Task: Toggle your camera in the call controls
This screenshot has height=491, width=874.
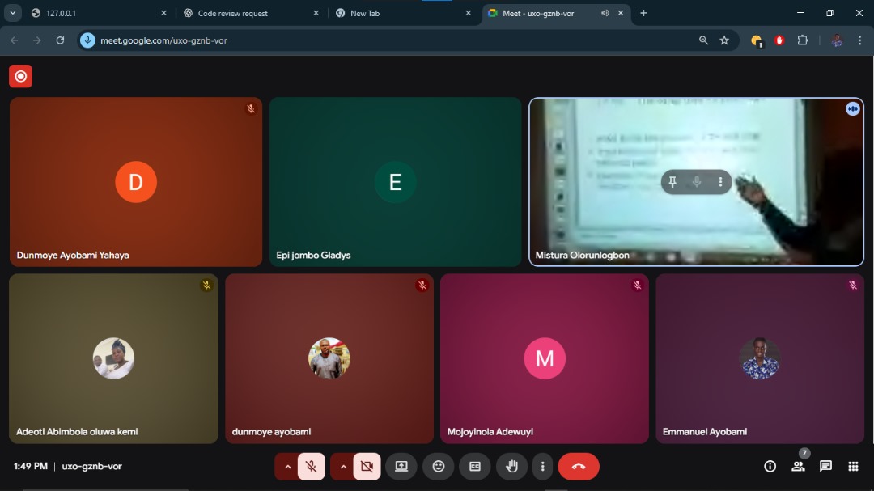Action: point(367,467)
